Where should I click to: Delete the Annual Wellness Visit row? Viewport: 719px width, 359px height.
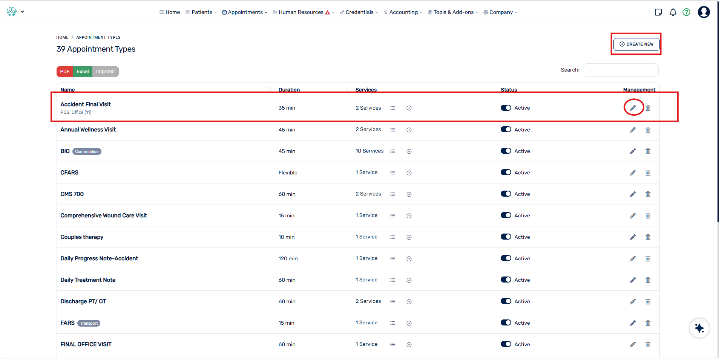coord(648,130)
